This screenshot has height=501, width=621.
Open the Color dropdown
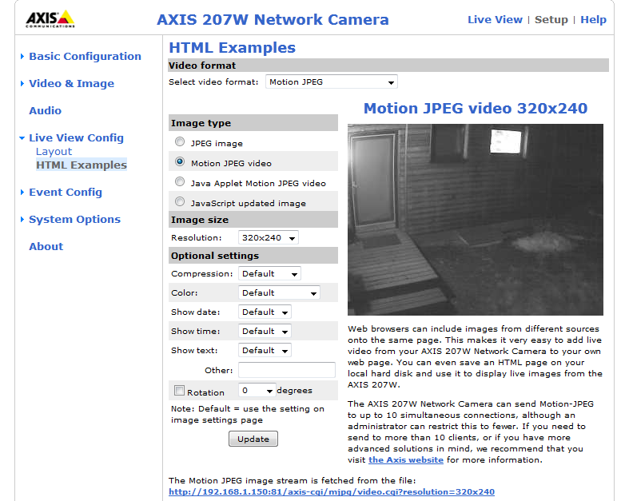pos(279,292)
